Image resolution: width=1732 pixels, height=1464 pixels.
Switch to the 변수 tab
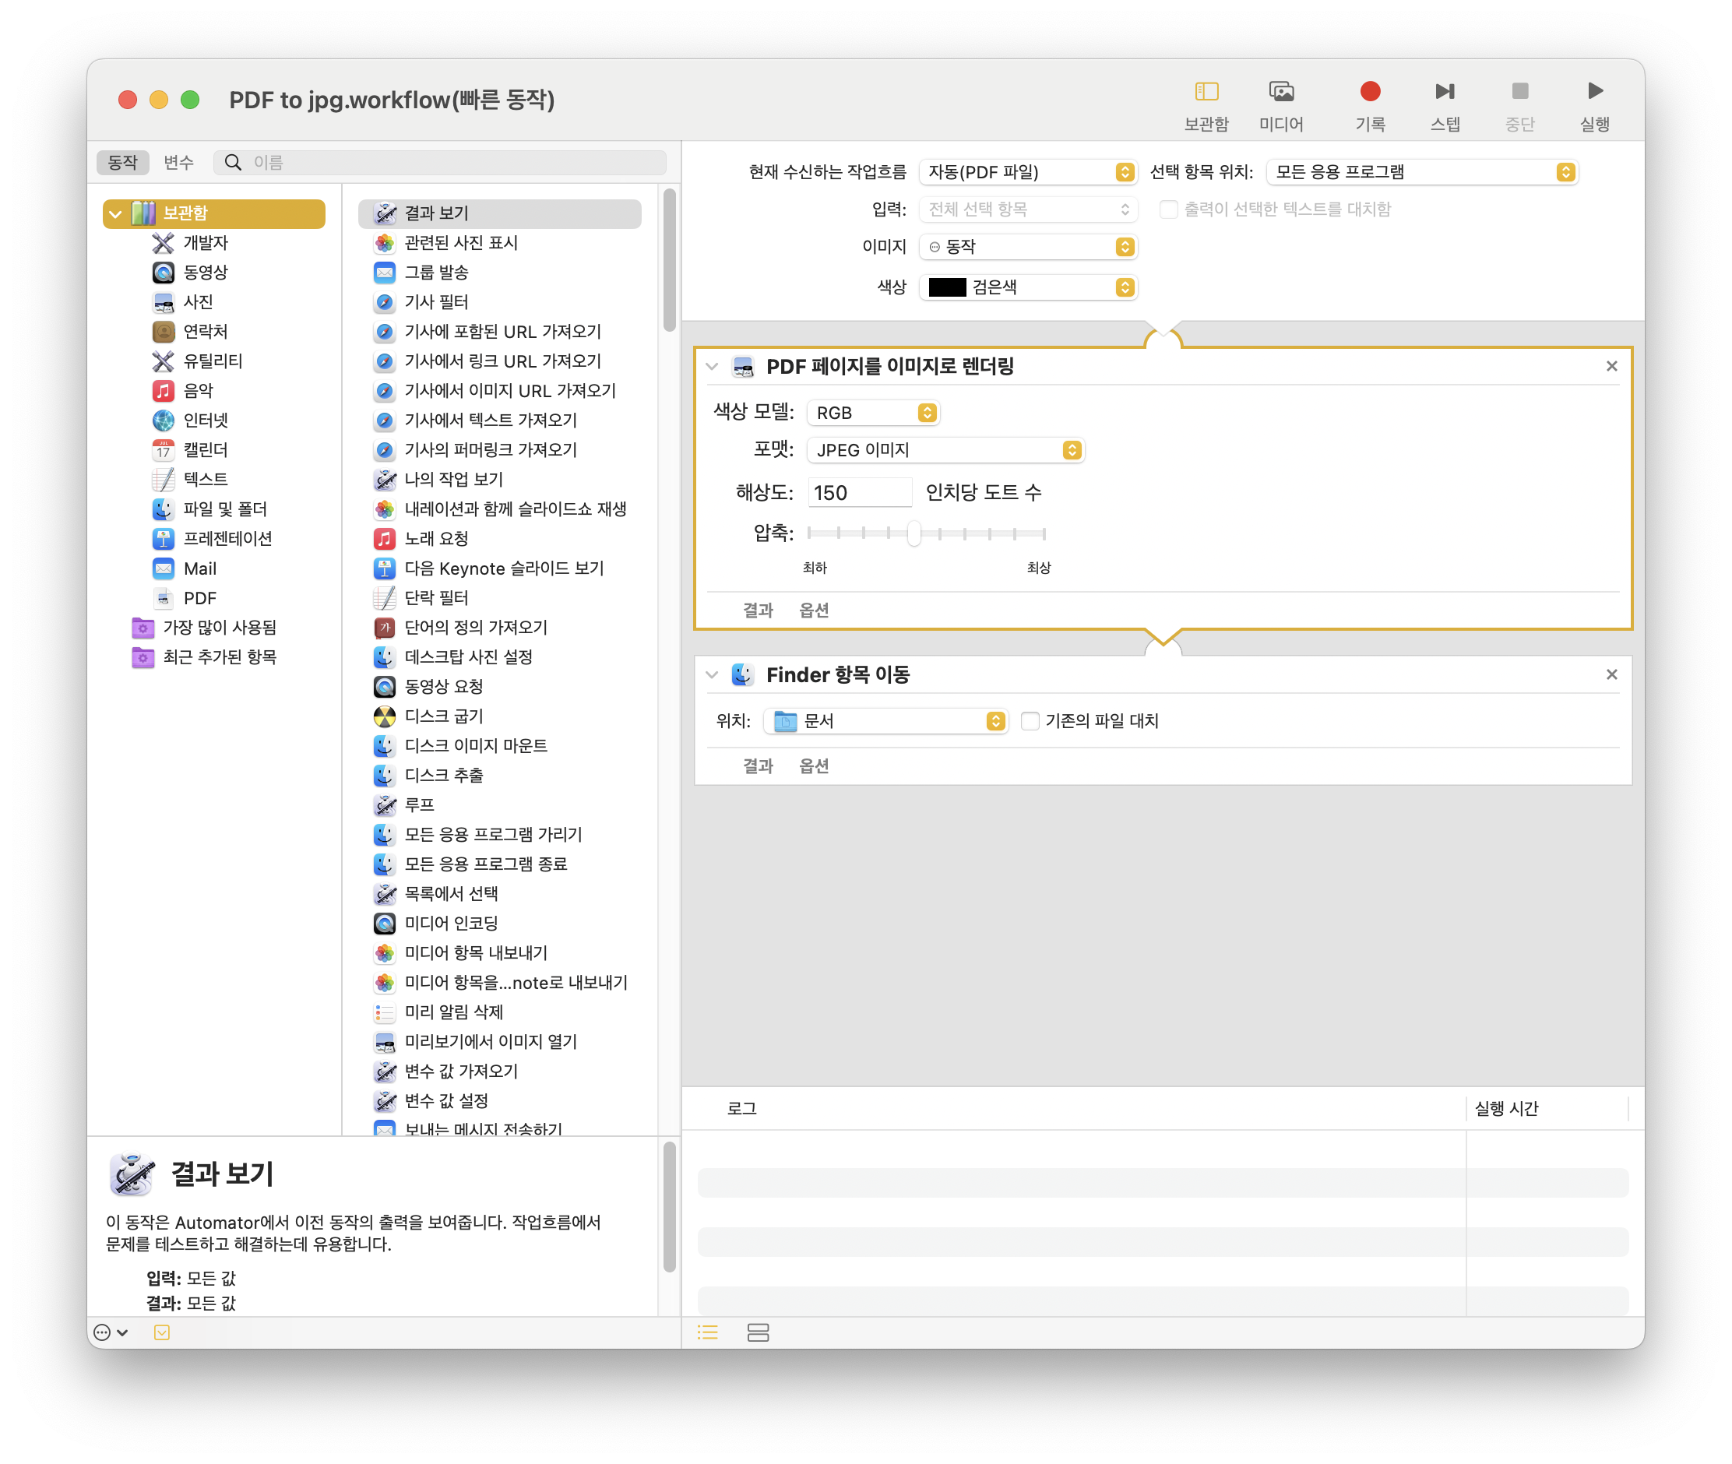point(178,162)
